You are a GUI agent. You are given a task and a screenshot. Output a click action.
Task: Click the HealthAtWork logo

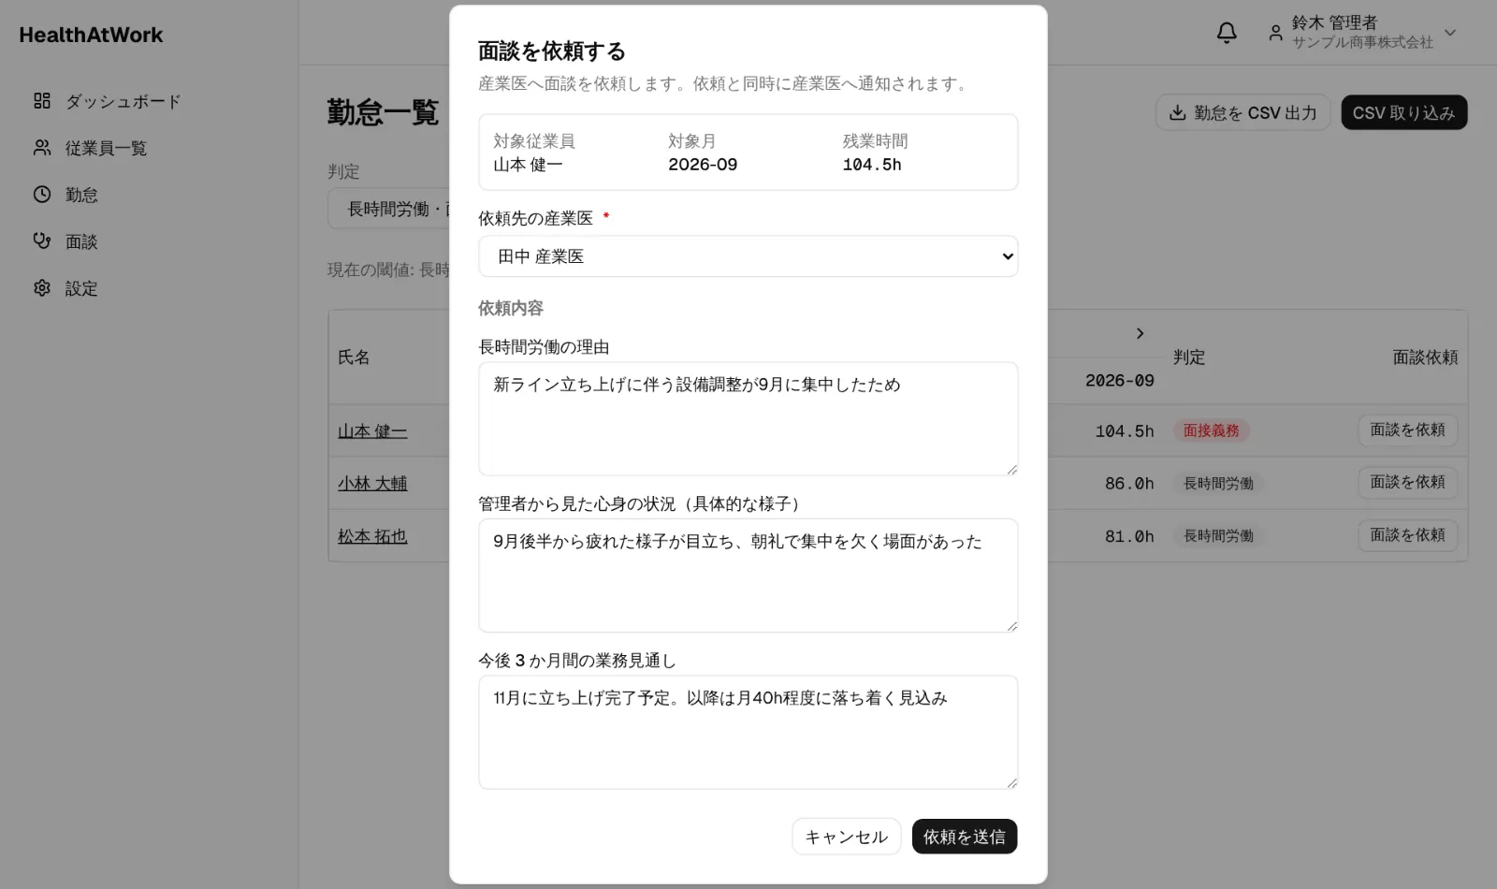[x=91, y=35]
